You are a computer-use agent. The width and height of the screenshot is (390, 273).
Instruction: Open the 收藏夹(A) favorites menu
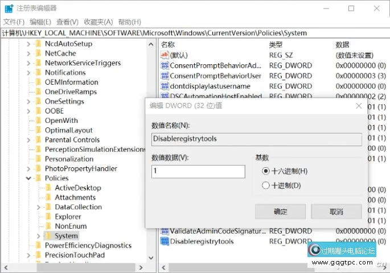click(x=97, y=22)
